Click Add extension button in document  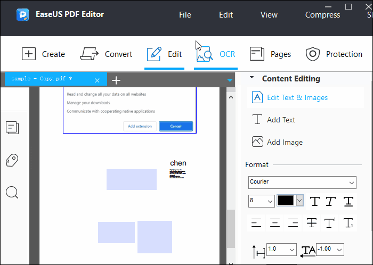[140, 126]
